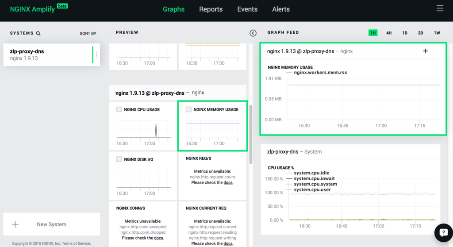
Task: Open docs link under NGINX CONN/S
Action: coord(158,238)
